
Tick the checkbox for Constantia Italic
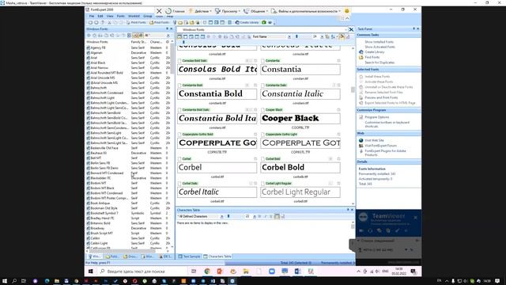pyautogui.click(x=262, y=85)
